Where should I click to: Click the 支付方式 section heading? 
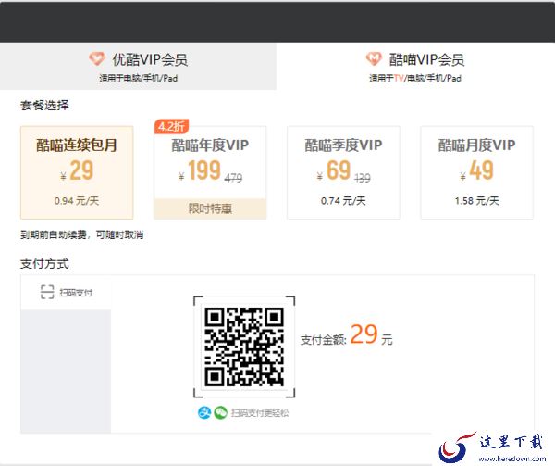pos(44,264)
